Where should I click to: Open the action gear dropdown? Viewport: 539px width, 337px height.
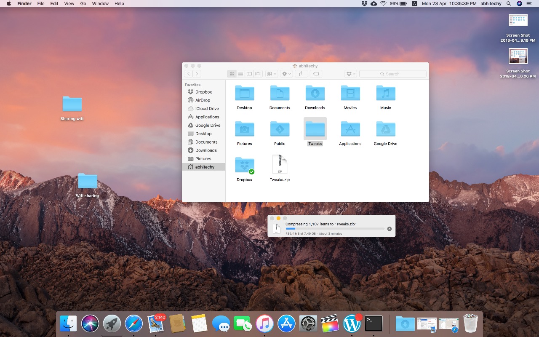tap(286, 73)
